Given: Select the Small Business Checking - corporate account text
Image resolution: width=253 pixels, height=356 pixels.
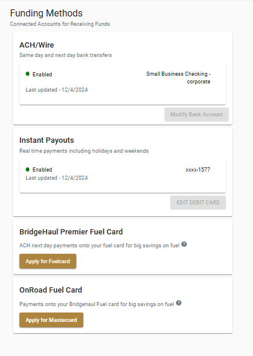Looking at the screenshot, I should (178, 78).
